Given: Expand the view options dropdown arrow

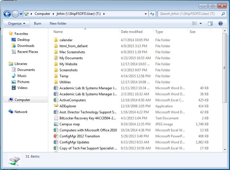Looking at the screenshot, I should tap(201, 23).
